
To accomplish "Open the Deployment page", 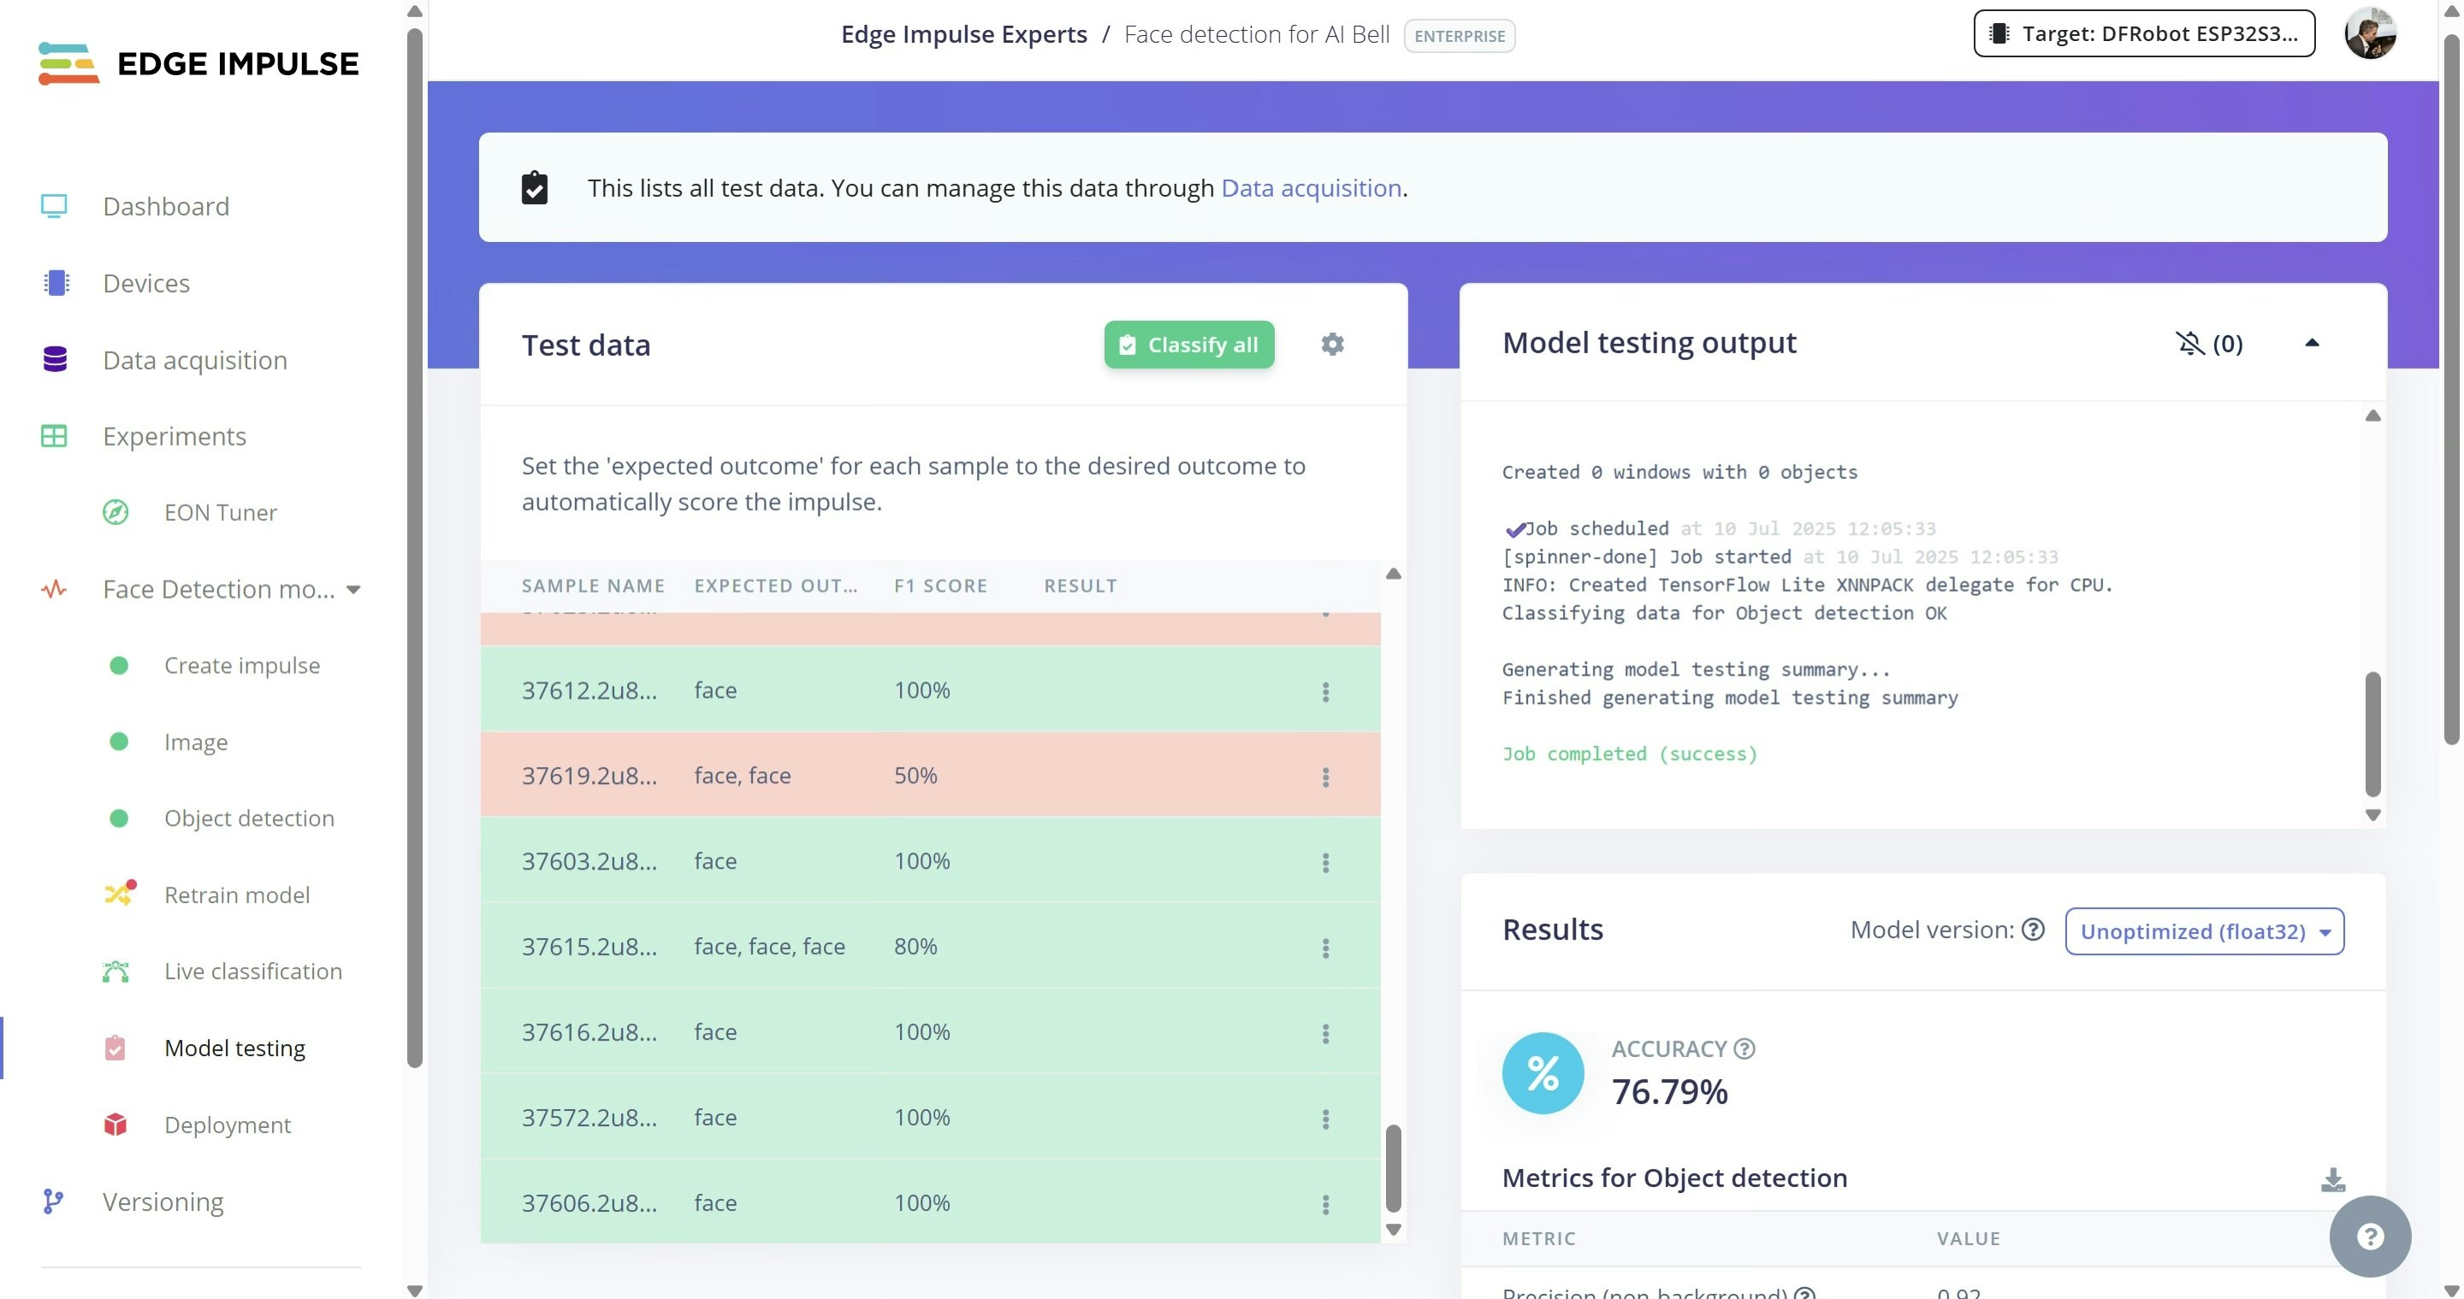I will click(227, 1125).
